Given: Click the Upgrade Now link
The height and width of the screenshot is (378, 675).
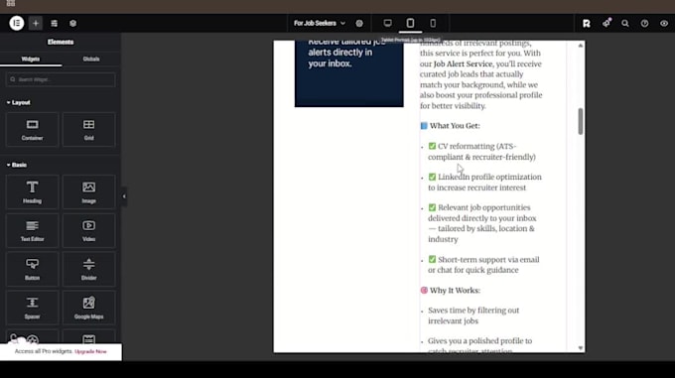Looking at the screenshot, I should 90,352.
